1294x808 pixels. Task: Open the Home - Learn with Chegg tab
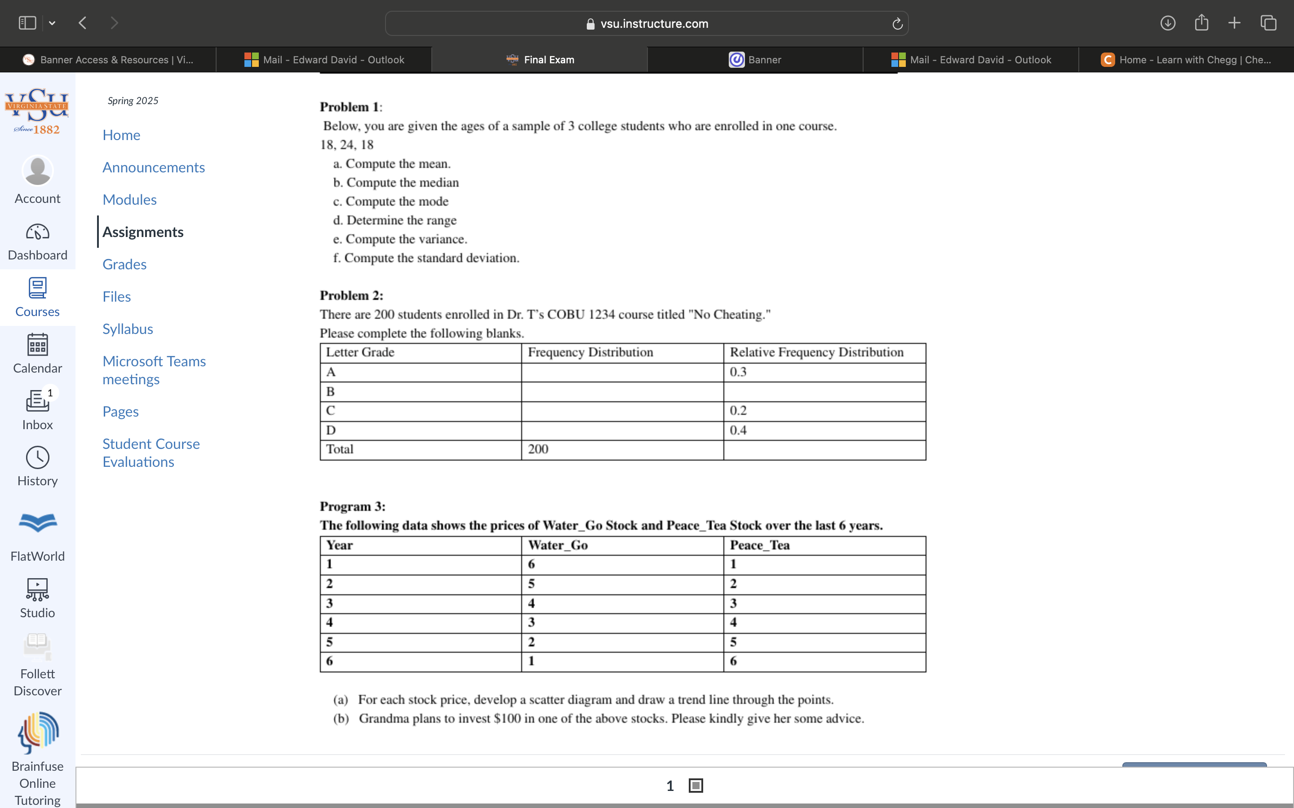pos(1186,60)
